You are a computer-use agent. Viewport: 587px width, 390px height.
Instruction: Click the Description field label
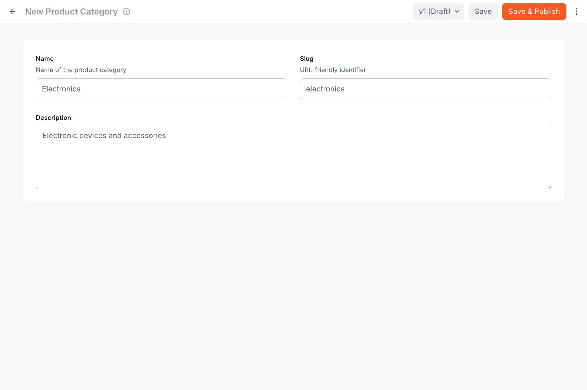(x=53, y=118)
